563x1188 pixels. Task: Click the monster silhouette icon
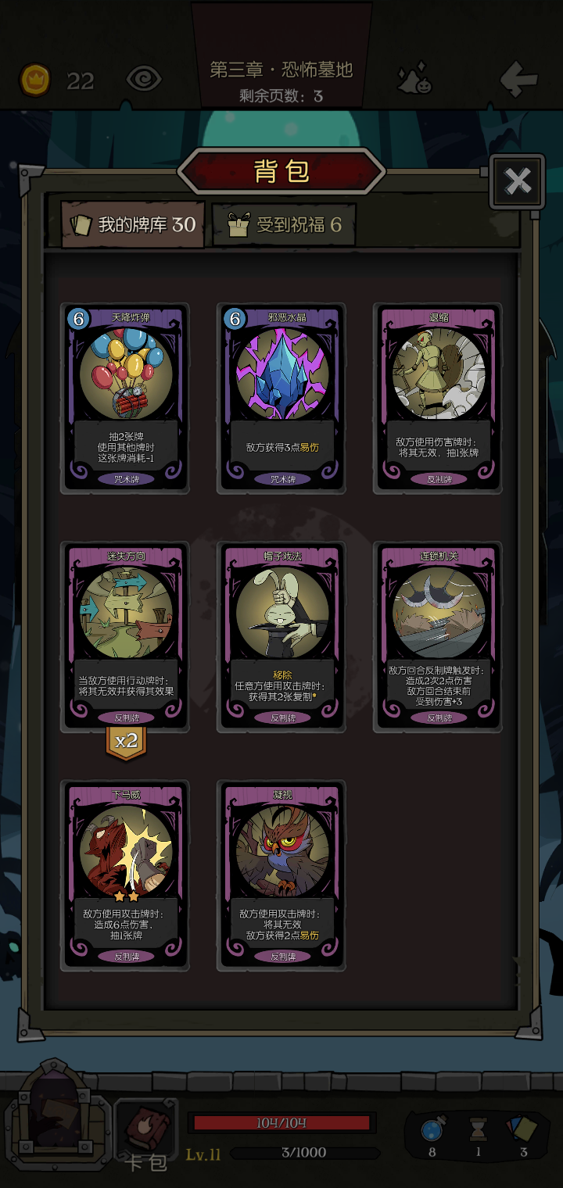415,79
